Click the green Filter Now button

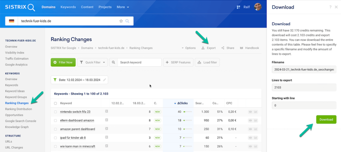point(63,62)
